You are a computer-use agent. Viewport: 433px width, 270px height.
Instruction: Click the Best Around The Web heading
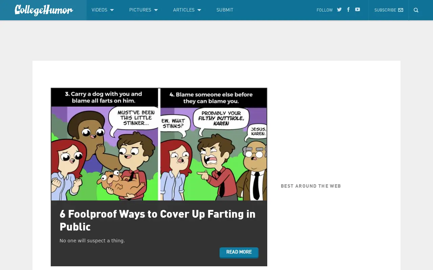311,186
